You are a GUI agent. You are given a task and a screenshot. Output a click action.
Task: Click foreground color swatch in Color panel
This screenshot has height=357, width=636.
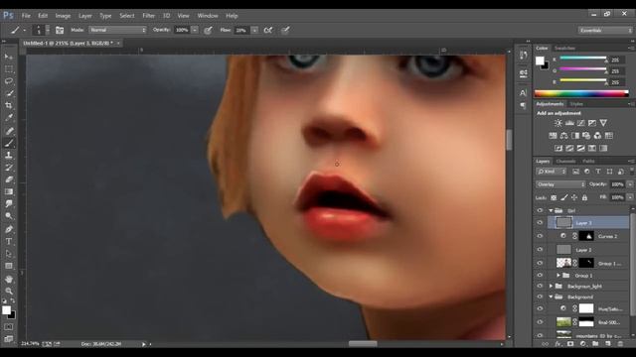click(540, 60)
